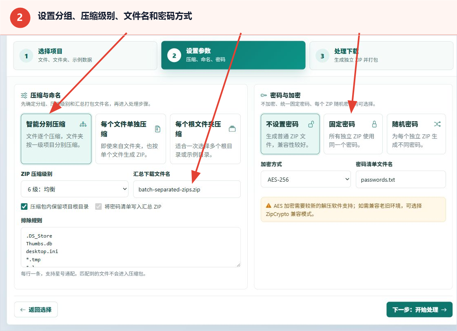The image size is (457, 331).
Task: Click inside the 排除规则 text area
Action: (131, 247)
